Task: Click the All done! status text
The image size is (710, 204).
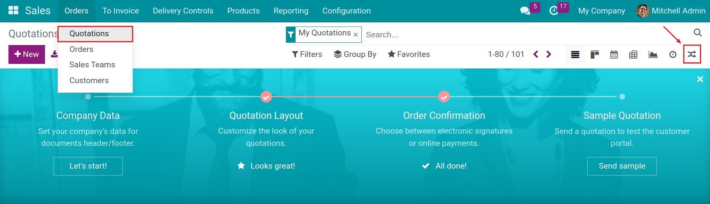Action: click(451, 166)
